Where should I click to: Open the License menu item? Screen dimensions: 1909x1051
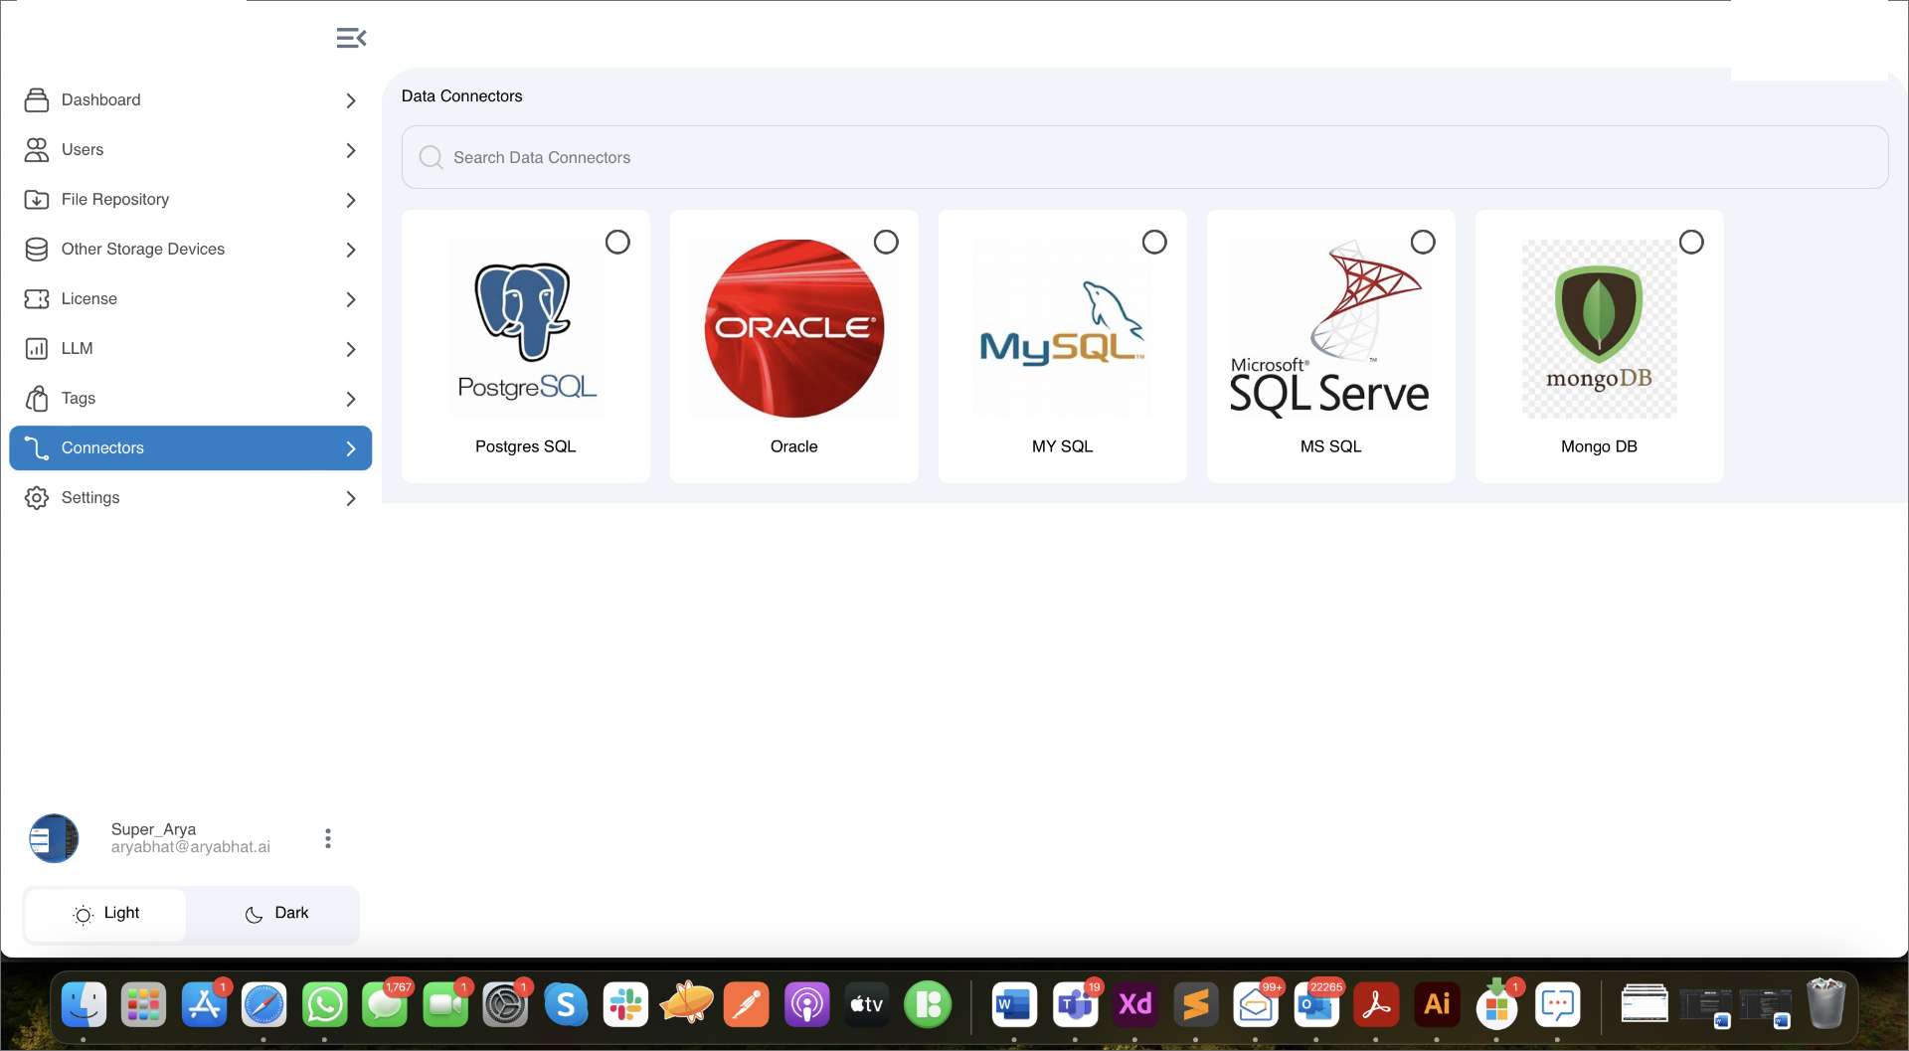[x=190, y=298]
